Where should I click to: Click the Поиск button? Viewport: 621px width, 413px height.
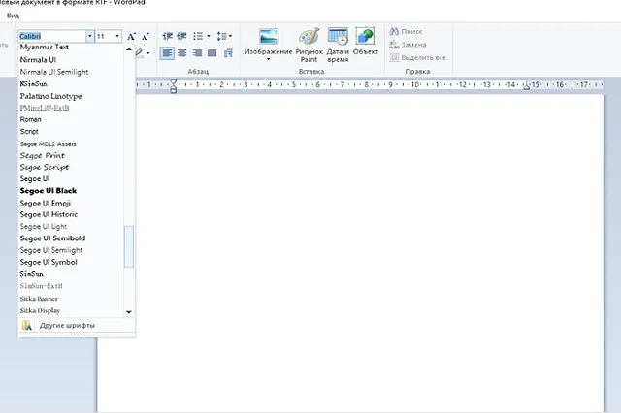[x=406, y=32]
